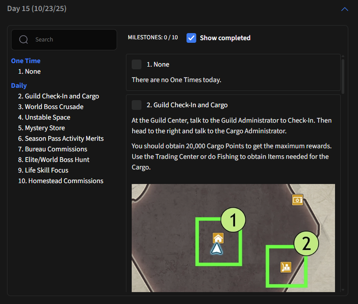Click the Cargo Administrator icon on map
The height and width of the screenshot is (304, 358).
[286, 267]
